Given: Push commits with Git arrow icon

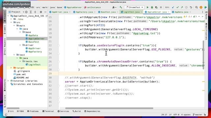Looking at the screenshot, I should [x=182, y=7].
